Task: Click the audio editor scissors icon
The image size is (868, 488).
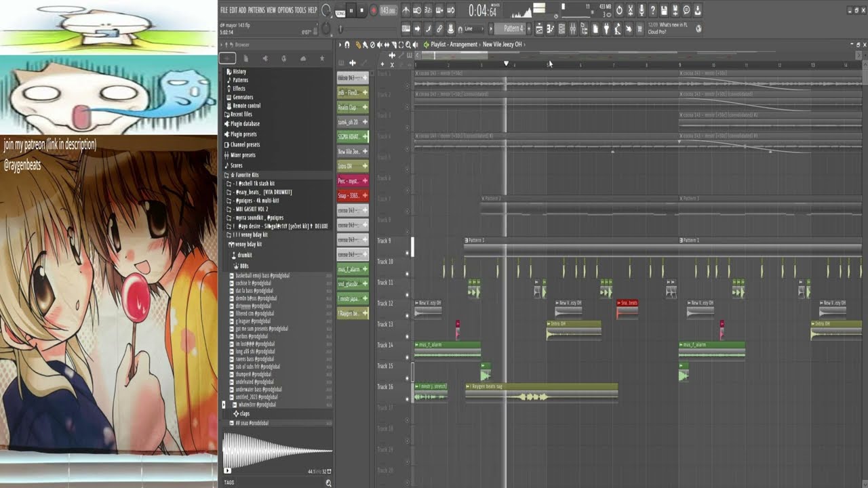Action: (x=630, y=10)
